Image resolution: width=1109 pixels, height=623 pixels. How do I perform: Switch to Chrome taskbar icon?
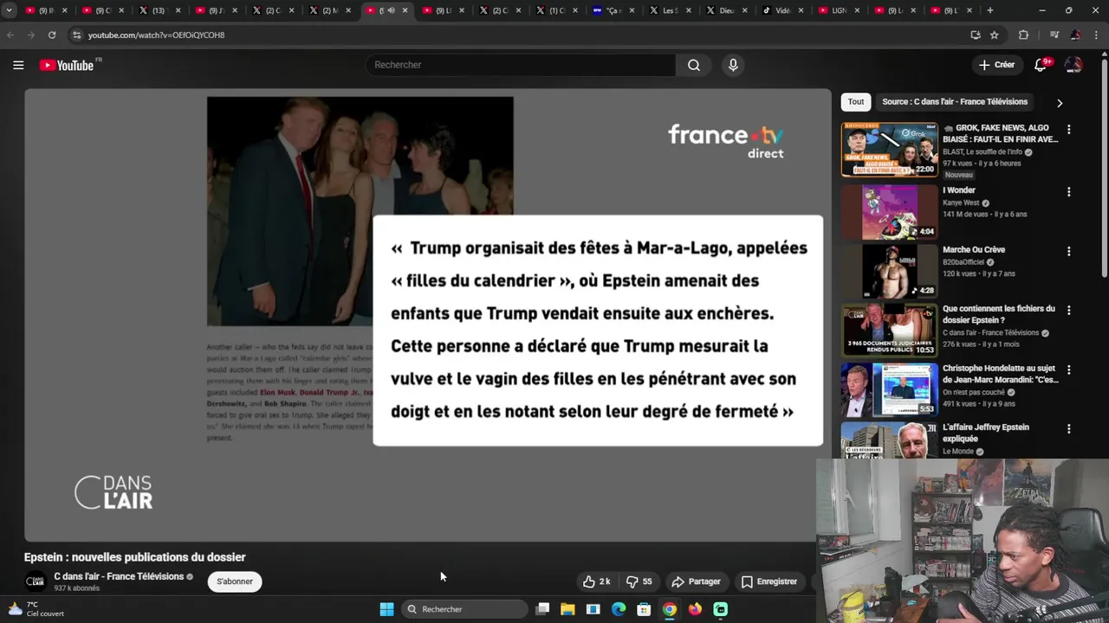click(x=670, y=609)
